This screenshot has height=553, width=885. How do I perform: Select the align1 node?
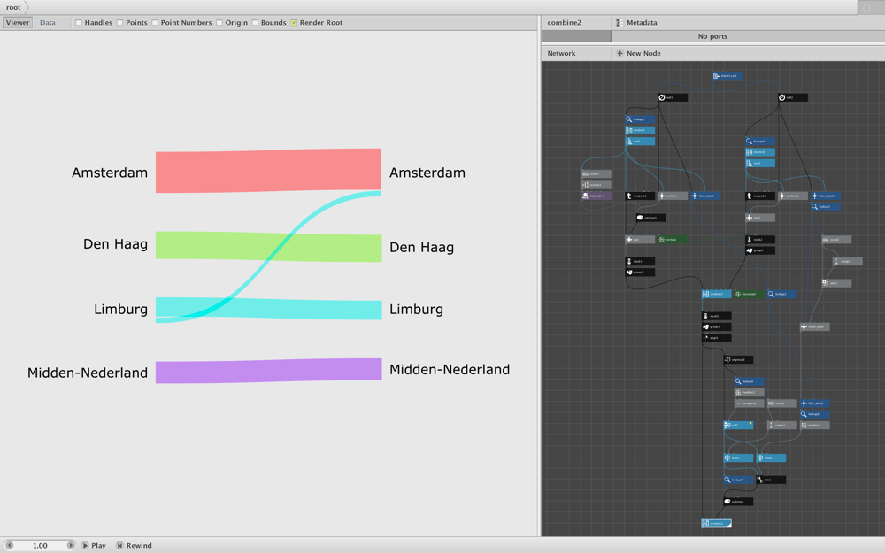click(716, 338)
